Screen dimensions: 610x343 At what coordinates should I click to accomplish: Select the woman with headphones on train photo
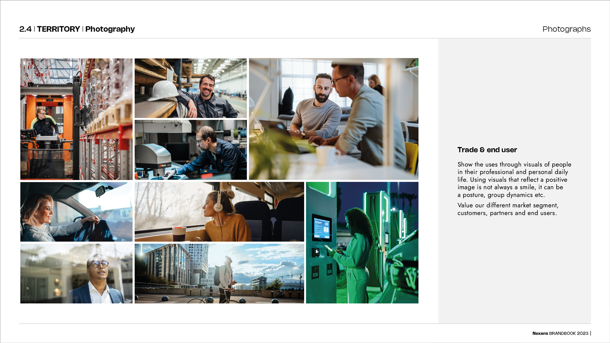tap(219, 212)
